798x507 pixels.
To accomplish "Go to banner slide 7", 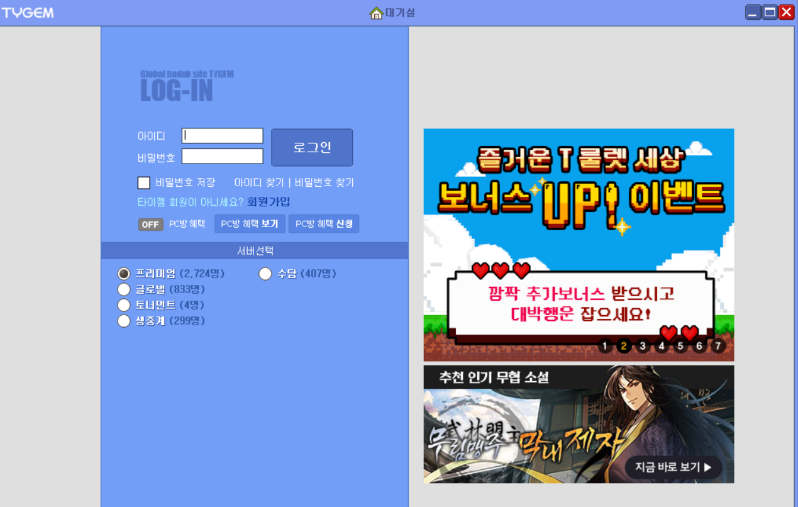I will 718,346.
